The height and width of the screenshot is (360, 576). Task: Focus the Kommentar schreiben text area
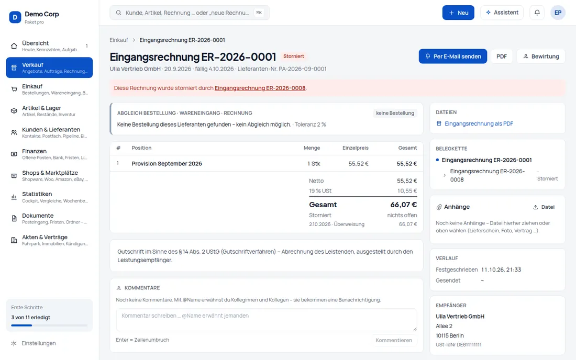click(x=267, y=320)
